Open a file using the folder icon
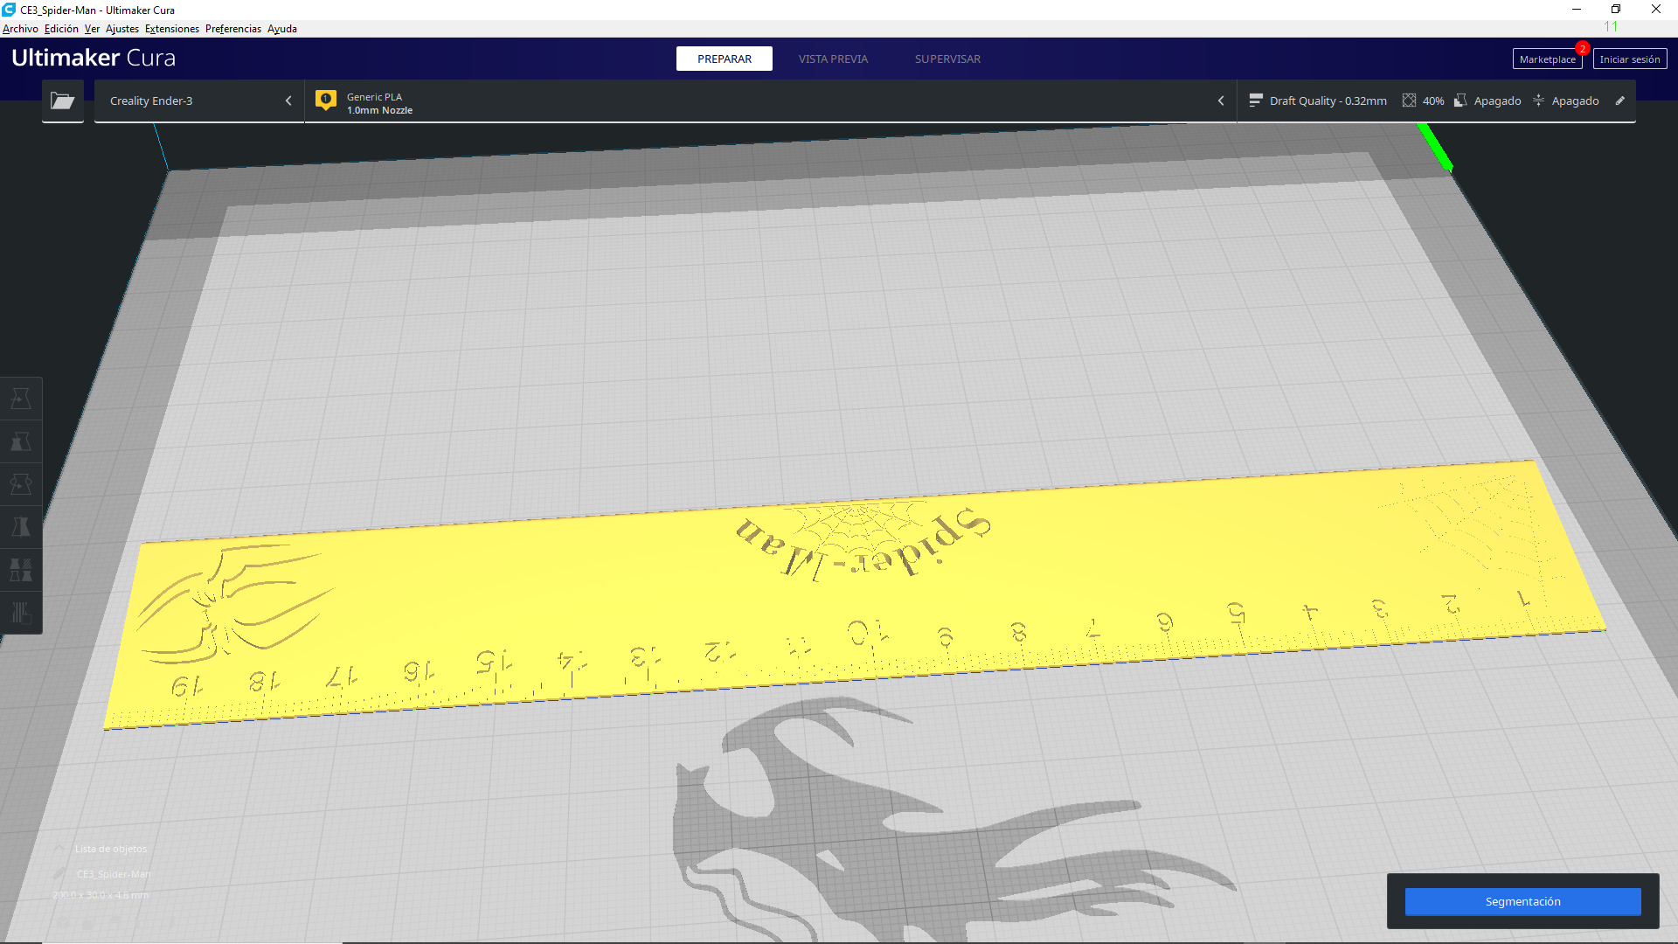This screenshot has height=944, width=1678. point(62,101)
